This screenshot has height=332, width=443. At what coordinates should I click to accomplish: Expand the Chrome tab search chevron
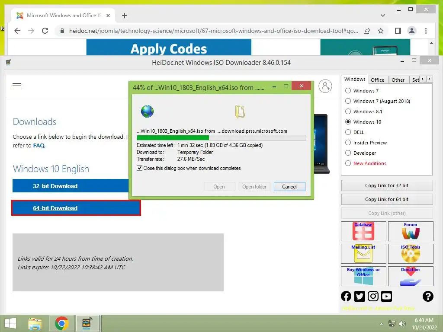[x=383, y=16]
